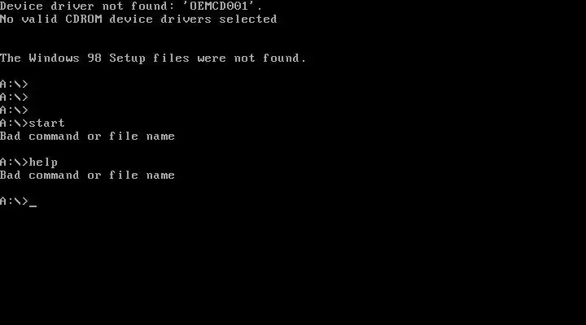
Task: Click the Windows 98 Setup files message
Action: tap(153, 58)
